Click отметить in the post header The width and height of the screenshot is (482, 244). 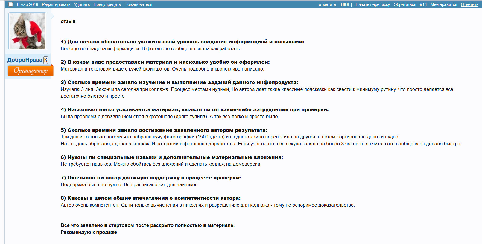[x=327, y=4]
